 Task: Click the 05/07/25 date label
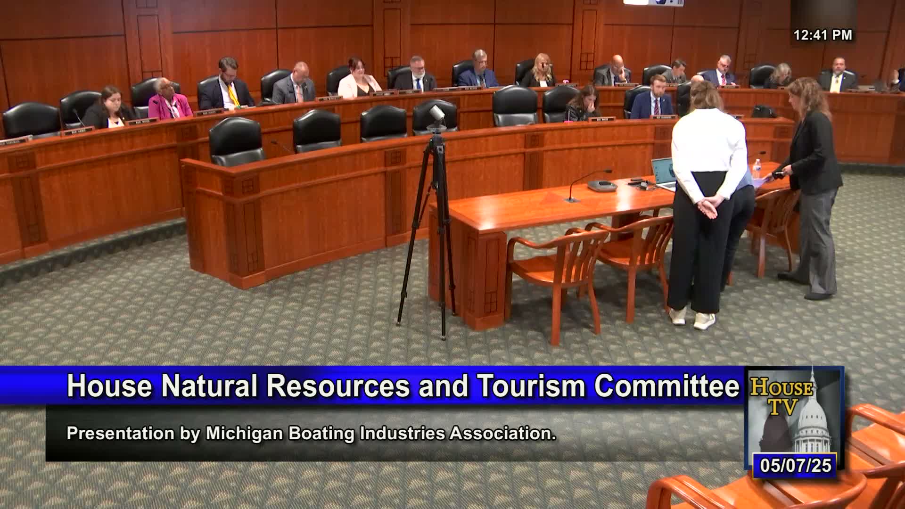[795, 466]
